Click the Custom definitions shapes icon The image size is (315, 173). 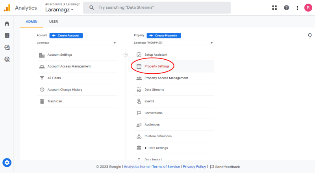(x=139, y=137)
